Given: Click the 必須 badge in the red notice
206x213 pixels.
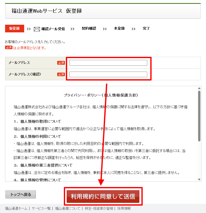Looking at the screenshot, I should click(9, 47).
